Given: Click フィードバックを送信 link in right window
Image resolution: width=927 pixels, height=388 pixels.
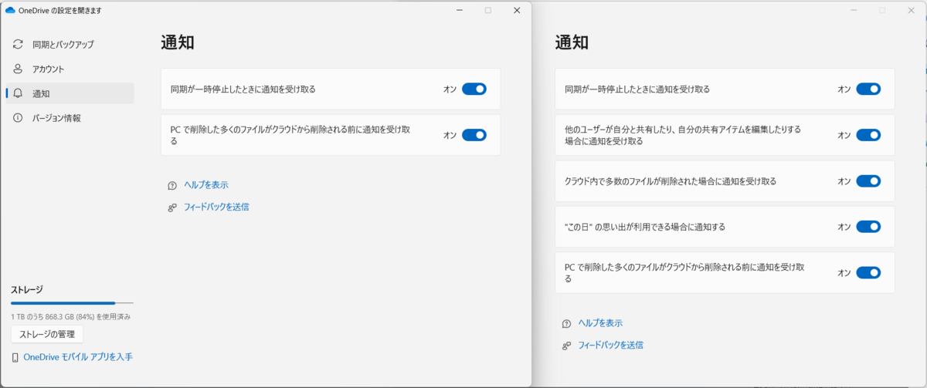Looking at the screenshot, I should point(610,345).
